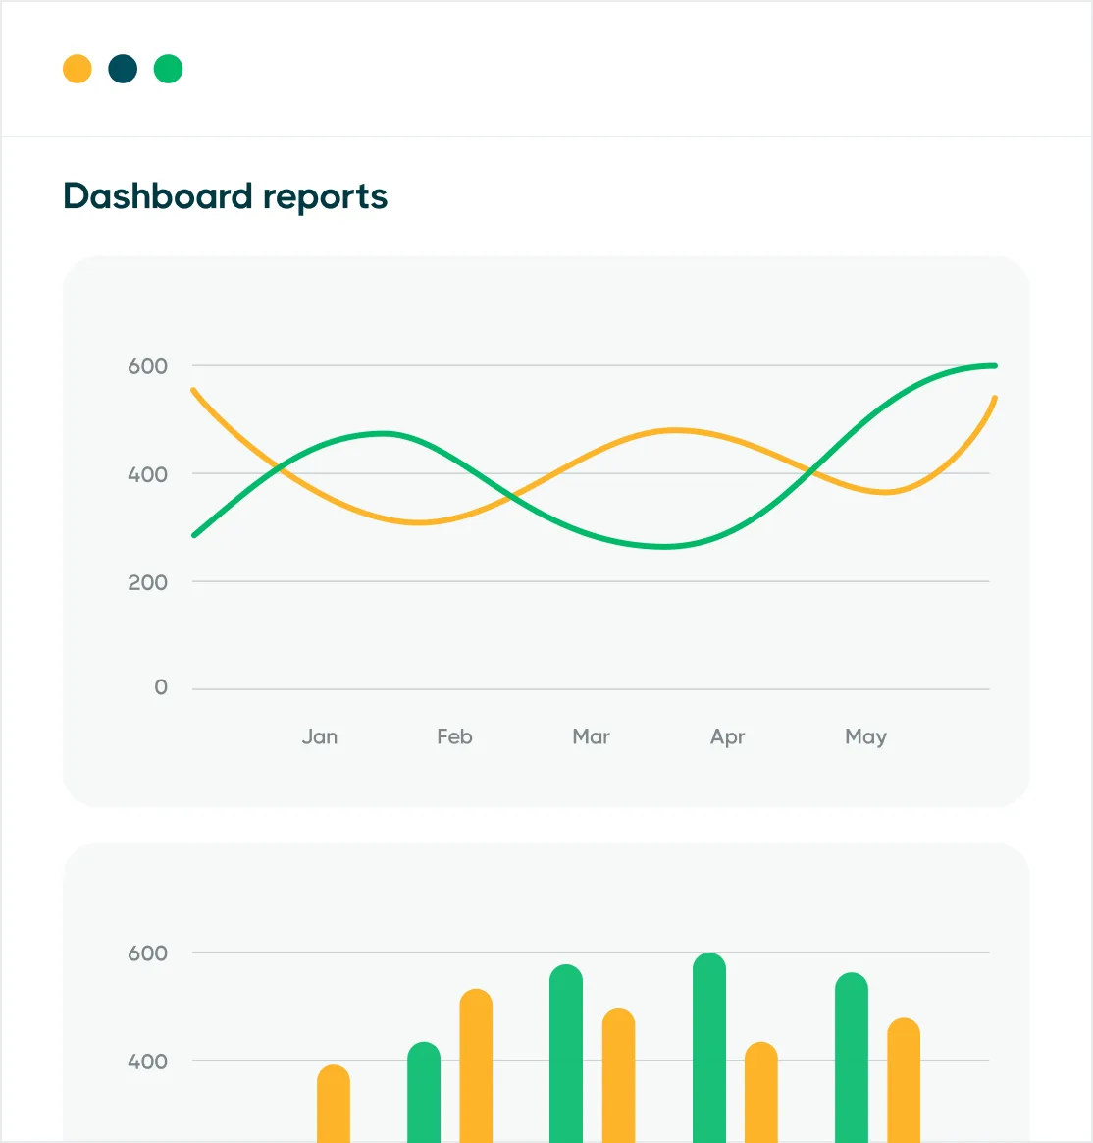Click the '200' label on the line chart
The width and height of the screenshot is (1093, 1143).
(x=148, y=582)
